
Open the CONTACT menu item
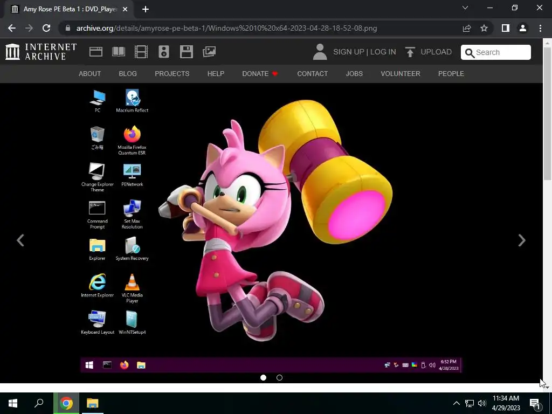point(312,73)
